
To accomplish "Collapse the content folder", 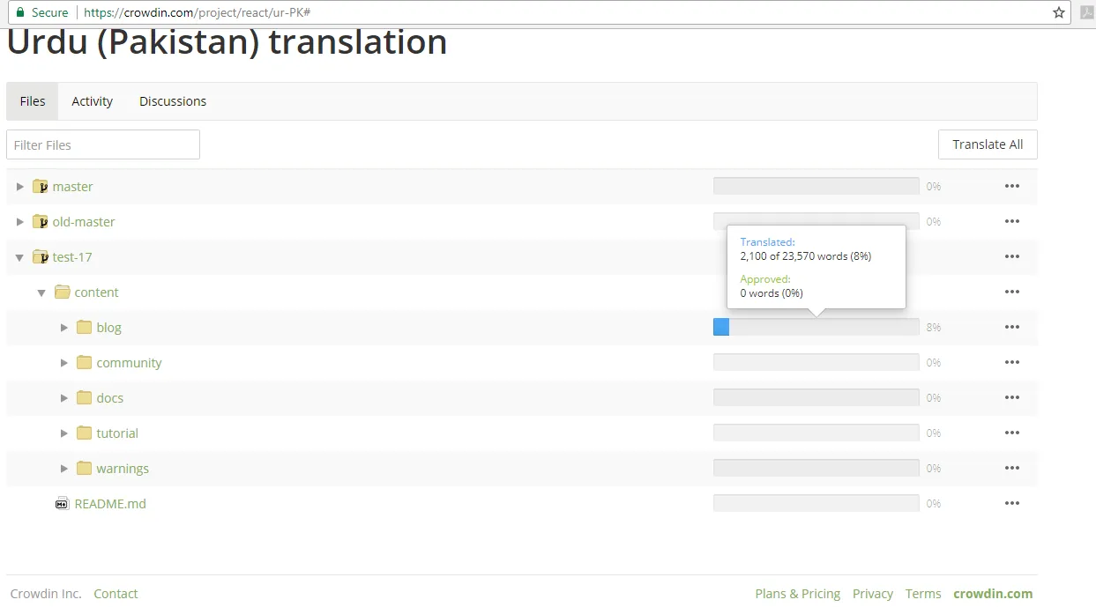I will pos(41,293).
